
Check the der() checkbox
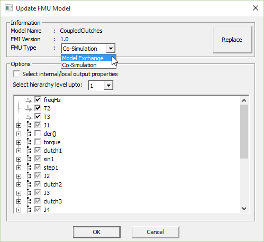[x=38, y=134]
